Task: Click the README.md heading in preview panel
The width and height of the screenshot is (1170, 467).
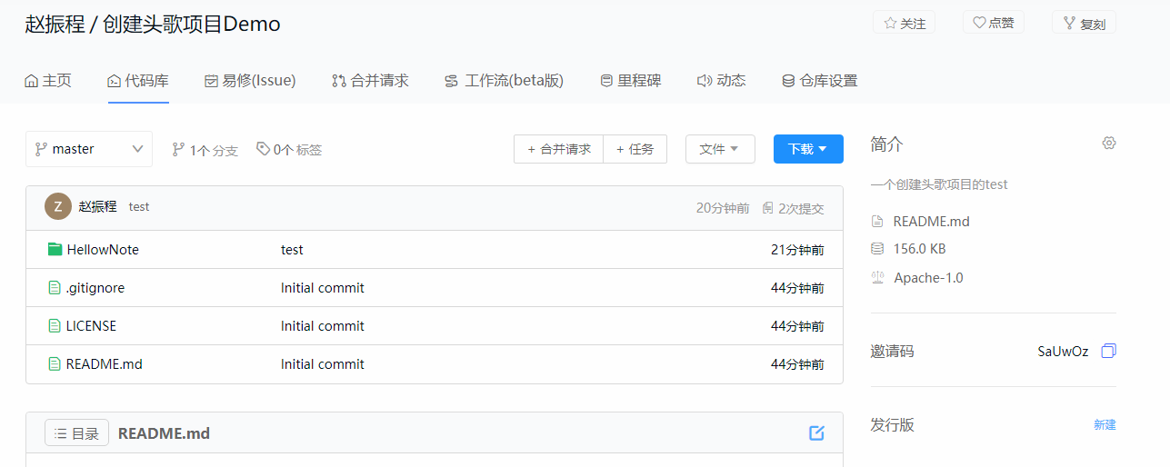Action: coord(164,433)
